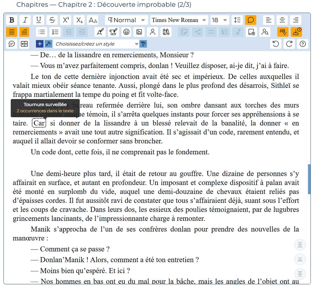Viewport: 315px width, 287px height.
Task: Redo the last action
Action: click(289, 44)
